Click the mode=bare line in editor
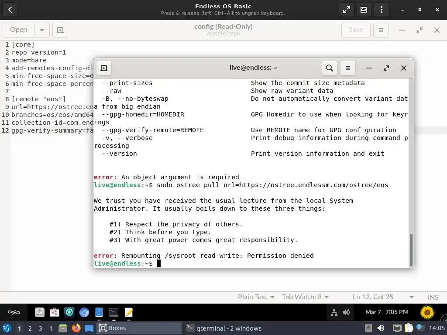The image size is (447, 335). pyautogui.click(x=29, y=60)
